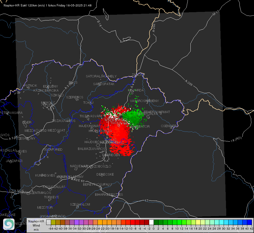This screenshot has height=233, width=254.
Task: Click the KISVÁRDA city label
Action: 136,90
